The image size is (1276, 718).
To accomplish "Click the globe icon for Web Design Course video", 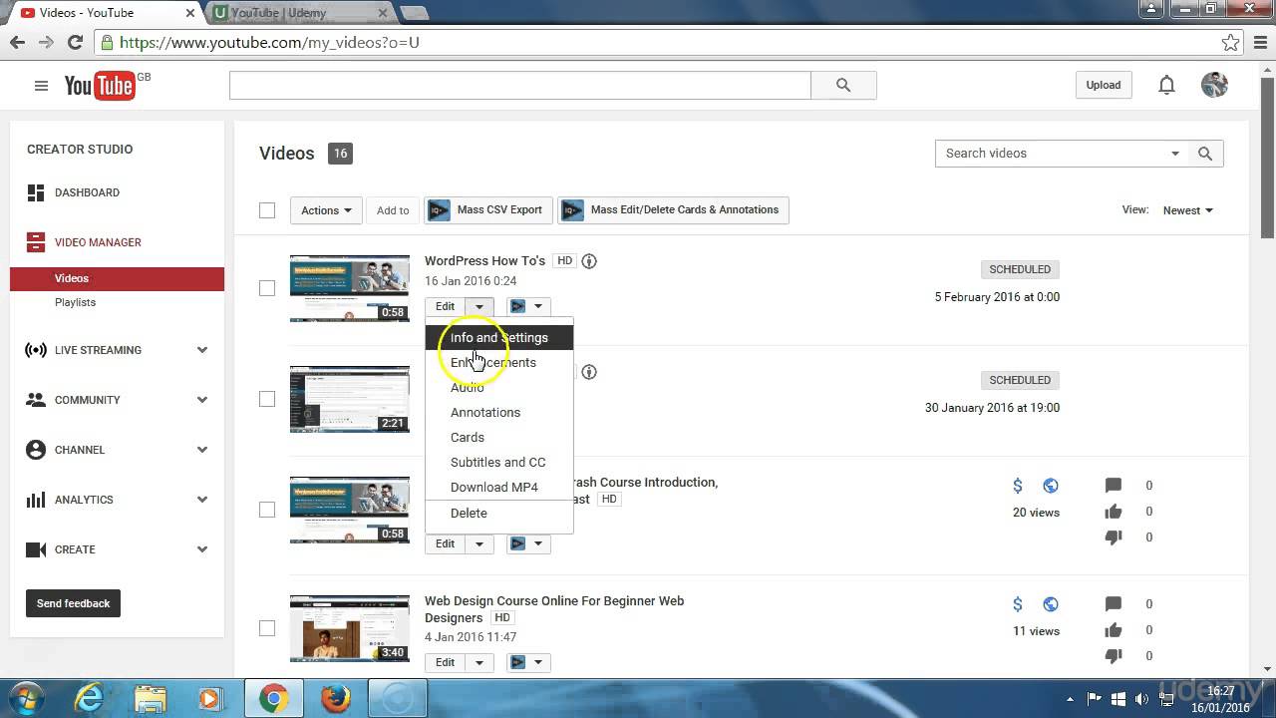I will (x=1051, y=604).
